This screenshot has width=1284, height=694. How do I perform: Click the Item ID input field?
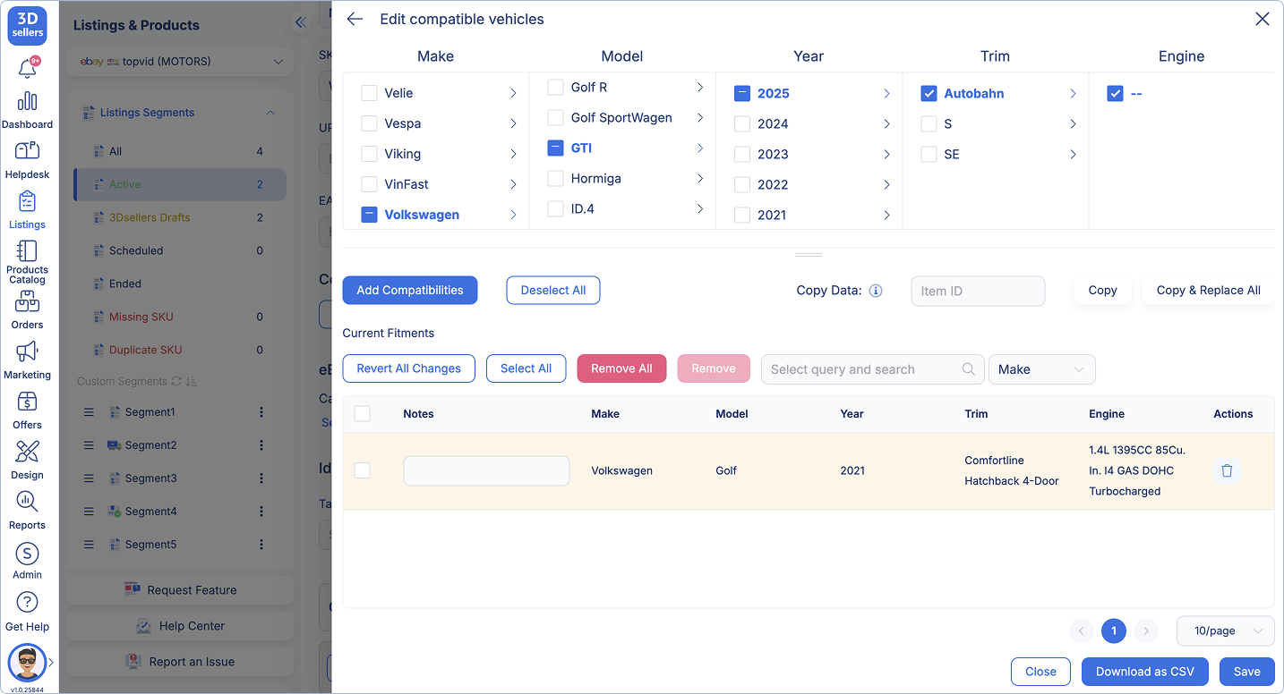978,291
